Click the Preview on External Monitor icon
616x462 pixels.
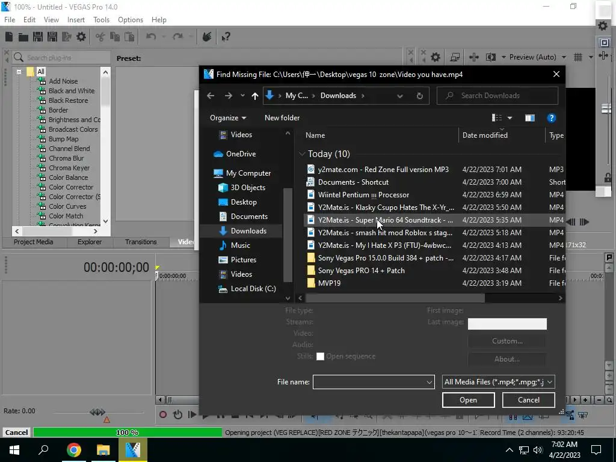(x=455, y=57)
